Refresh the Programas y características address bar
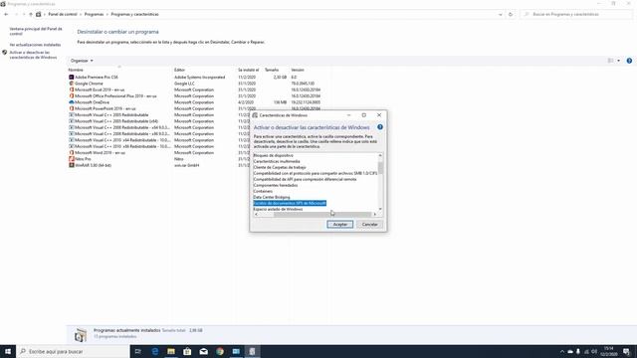This screenshot has height=358, width=637. [511, 14]
